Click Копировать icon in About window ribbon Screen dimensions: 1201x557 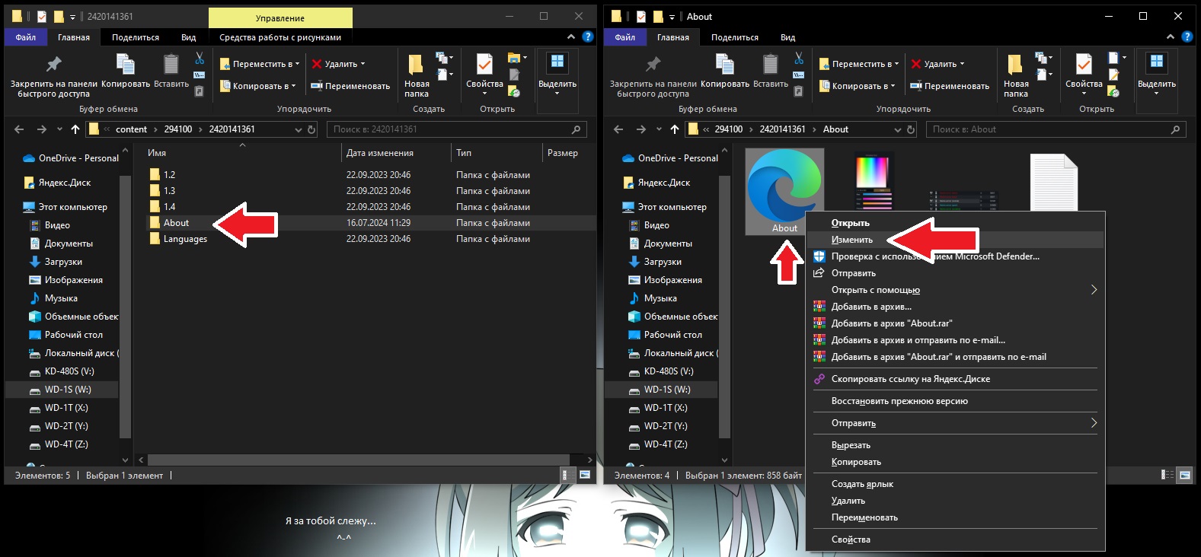click(x=725, y=65)
